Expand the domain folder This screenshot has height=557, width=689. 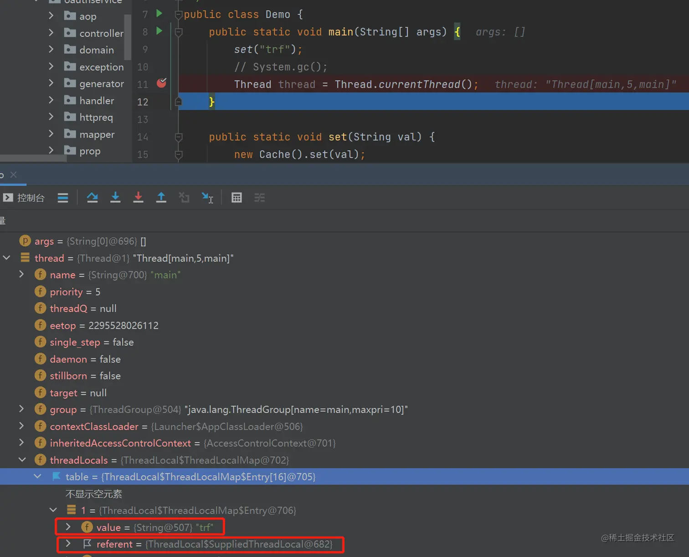[51, 49]
